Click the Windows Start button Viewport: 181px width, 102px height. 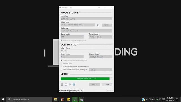[x=3, y=99]
